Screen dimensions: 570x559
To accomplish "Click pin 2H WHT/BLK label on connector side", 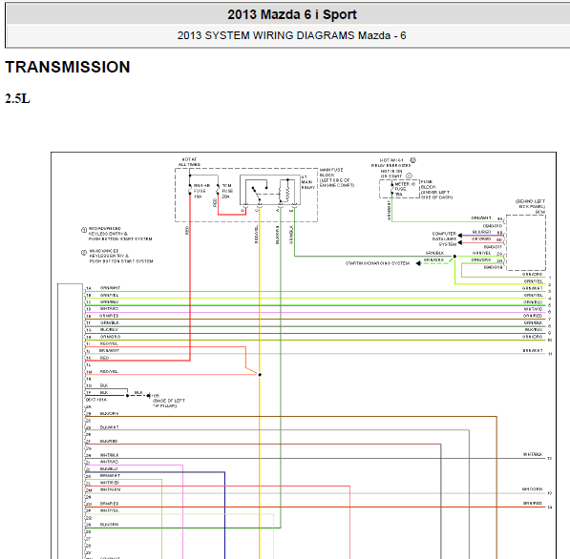I will click(110, 455).
